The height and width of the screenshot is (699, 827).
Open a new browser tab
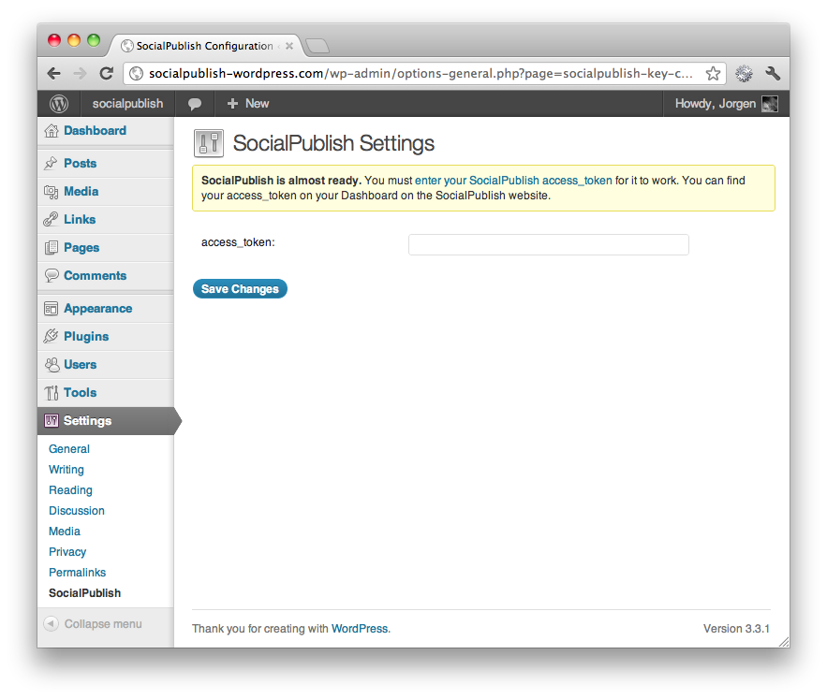click(318, 47)
